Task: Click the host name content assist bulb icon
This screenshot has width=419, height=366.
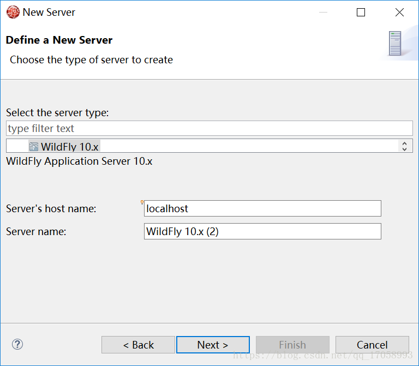Action: point(142,202)
